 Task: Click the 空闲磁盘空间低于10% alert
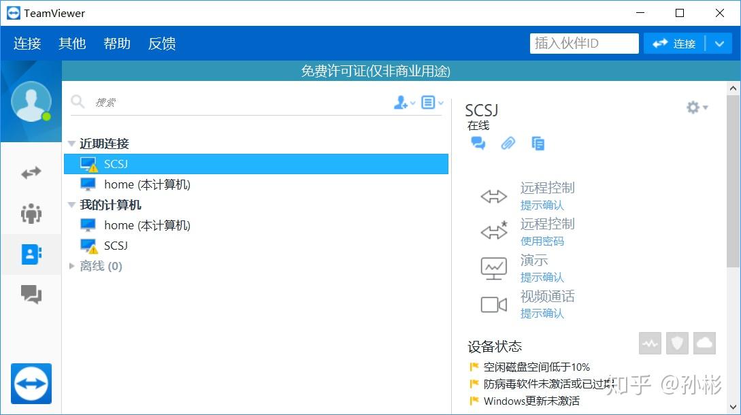click(x=536, y=367)
